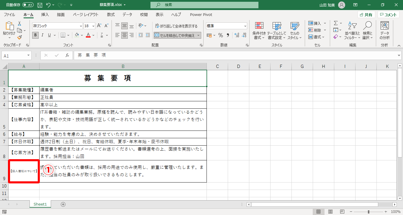403x215 pixels.
Task: Apply comma style number format
Action: (228, 35)
